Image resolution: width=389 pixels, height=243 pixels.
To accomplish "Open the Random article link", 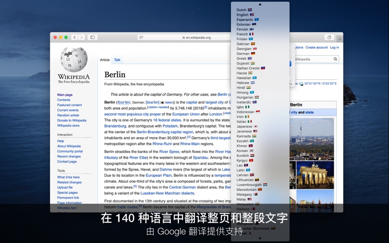I will click(68, 115).
